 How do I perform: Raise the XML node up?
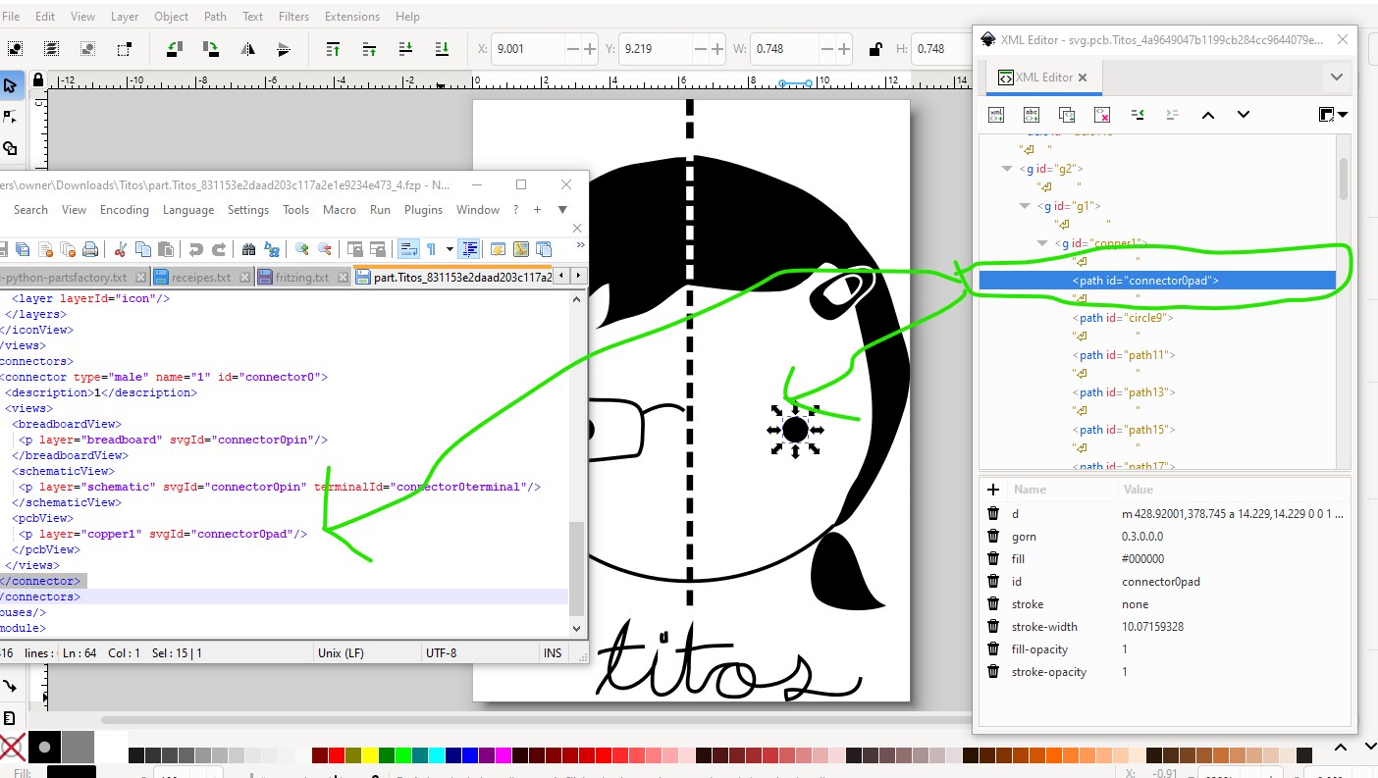(x=1208, y=115)
